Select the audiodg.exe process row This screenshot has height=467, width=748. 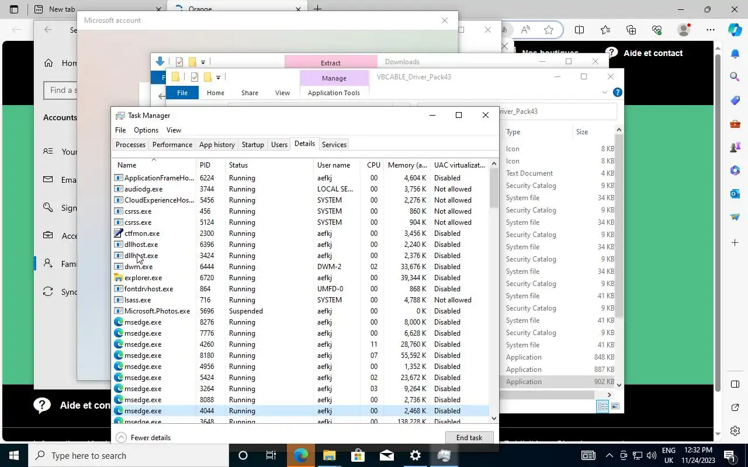[301, 189]
